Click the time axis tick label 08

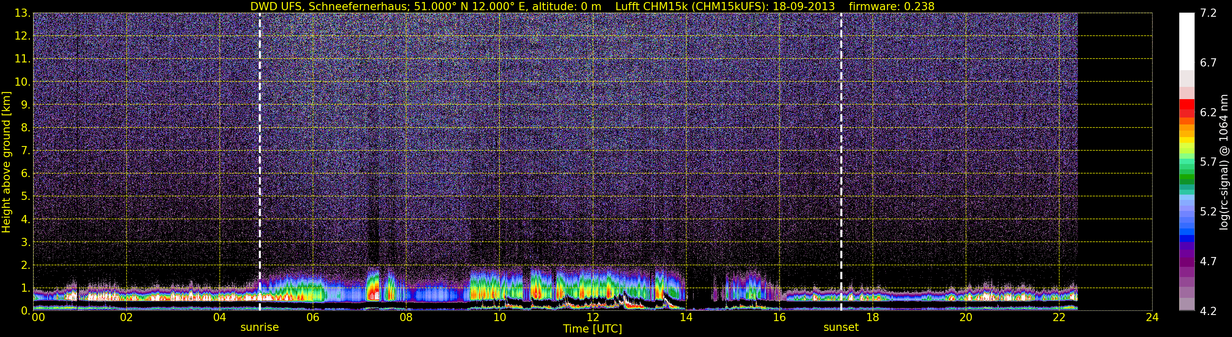(406, 317)
